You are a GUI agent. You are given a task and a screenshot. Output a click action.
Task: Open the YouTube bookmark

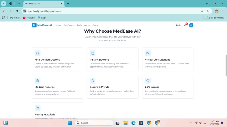pos(28,18)
